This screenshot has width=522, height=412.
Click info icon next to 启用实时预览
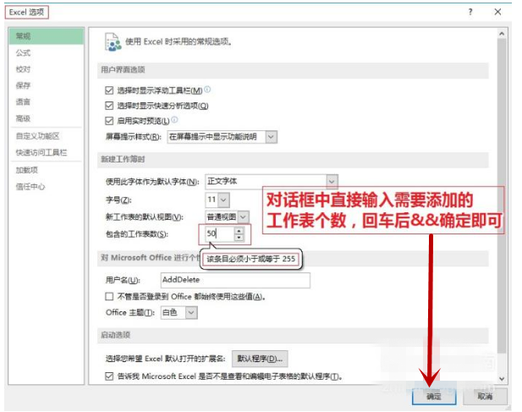point(174,119)
